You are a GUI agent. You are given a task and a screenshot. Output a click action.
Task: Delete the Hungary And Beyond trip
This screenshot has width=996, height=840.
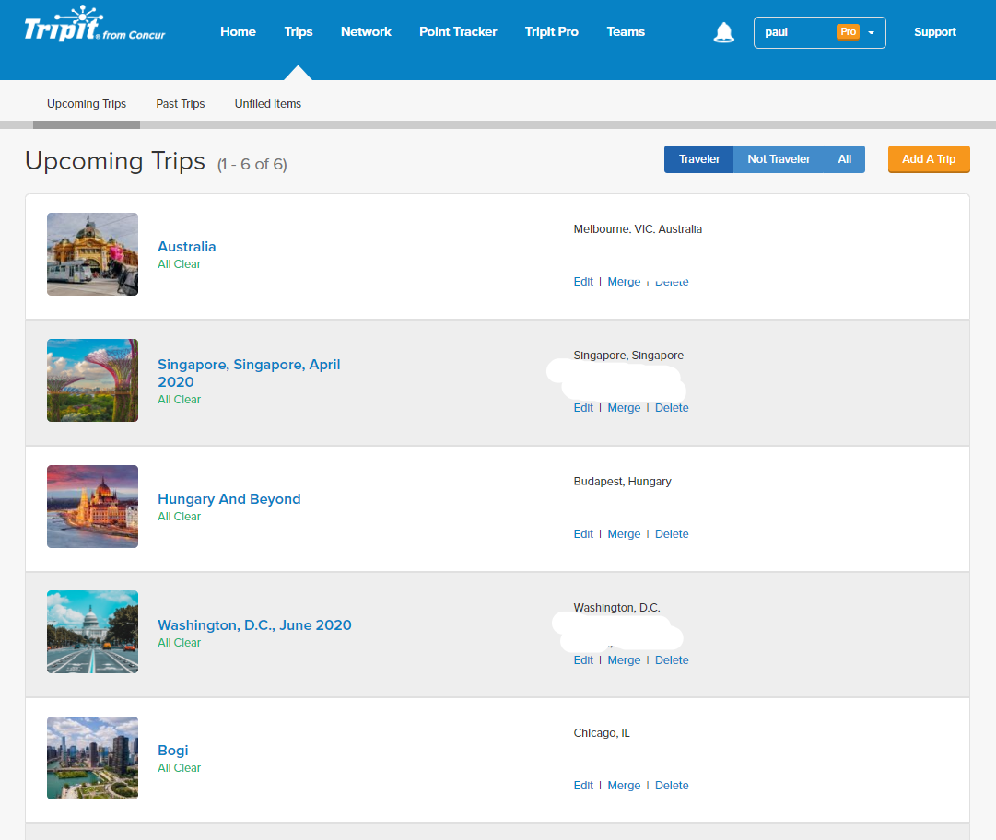672,534
